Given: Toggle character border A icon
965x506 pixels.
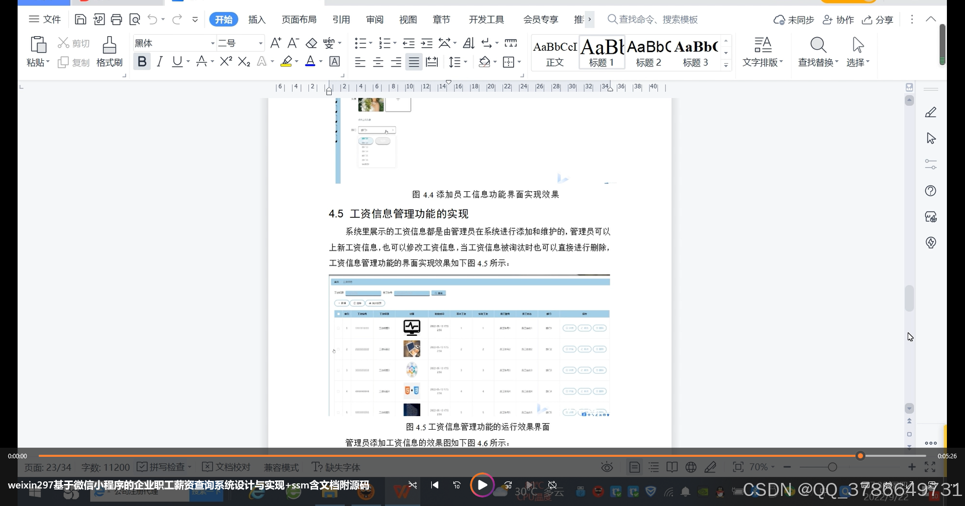Looking at the screenshot, I should click(335, 61).
